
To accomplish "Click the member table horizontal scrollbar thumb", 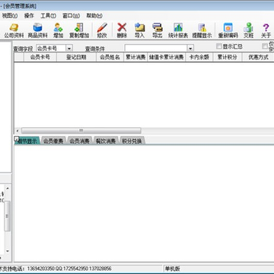I will coord(81,131).
